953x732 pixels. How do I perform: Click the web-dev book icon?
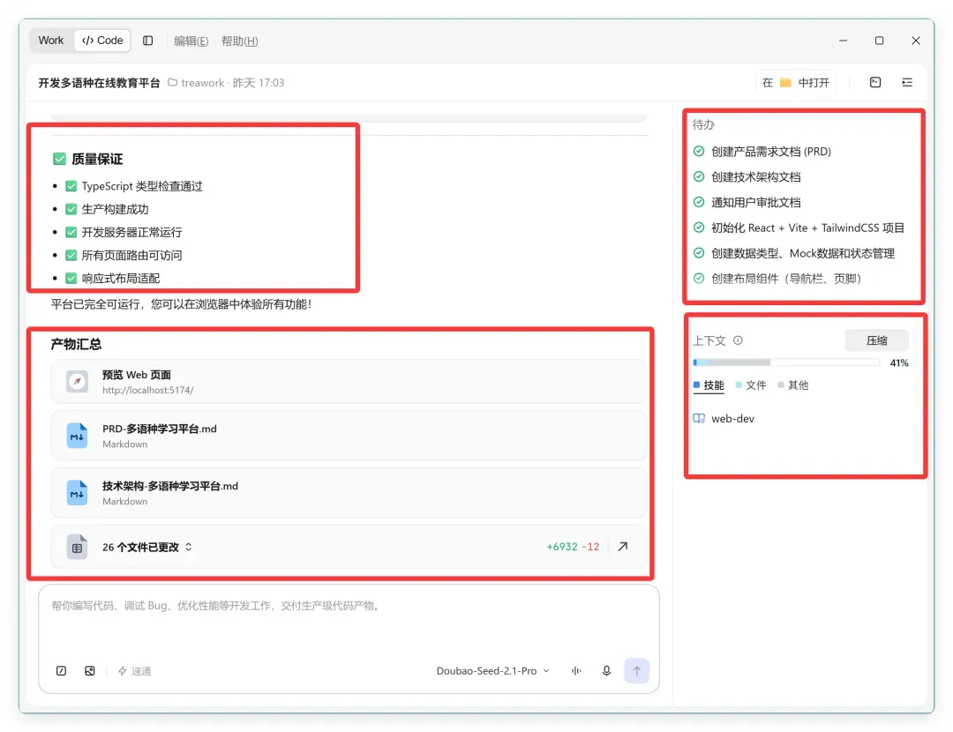click(x=699, y=419)
